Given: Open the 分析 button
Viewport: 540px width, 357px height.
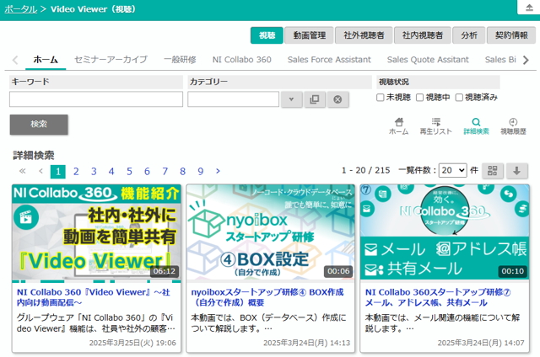Looking at the screenshot, I should coord(469,35).
